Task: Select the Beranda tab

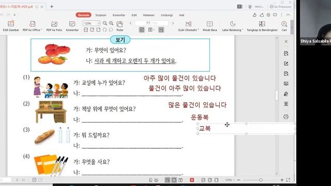Action: [84, 15]
